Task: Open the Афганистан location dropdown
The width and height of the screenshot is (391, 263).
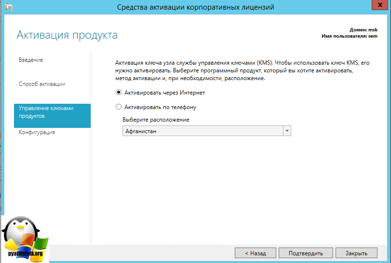Action: coord(206,131)
